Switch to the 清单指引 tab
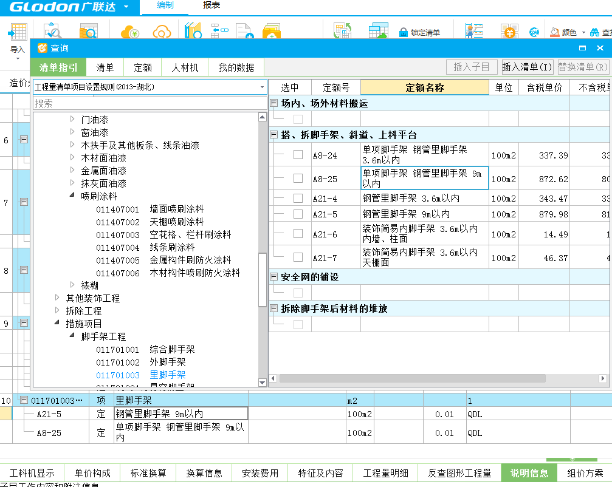Viewport: 612px width, 487px height. coord(58,67)
